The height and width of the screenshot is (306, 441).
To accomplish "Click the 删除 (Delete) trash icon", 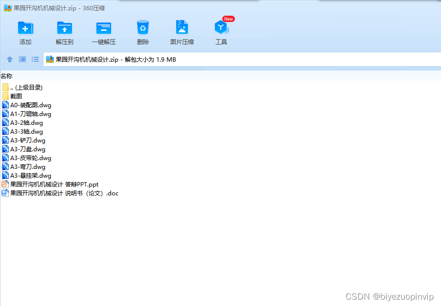I will tap(143, 27).
